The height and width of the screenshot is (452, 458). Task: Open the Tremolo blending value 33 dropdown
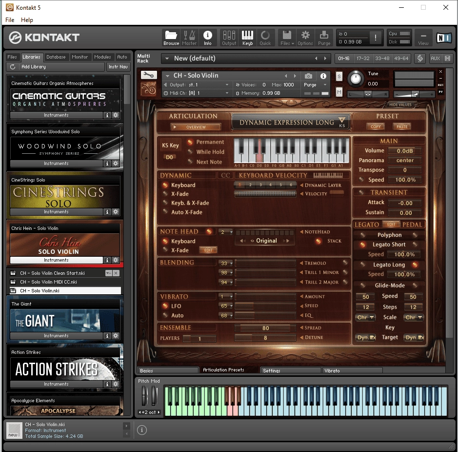[226, 263]
